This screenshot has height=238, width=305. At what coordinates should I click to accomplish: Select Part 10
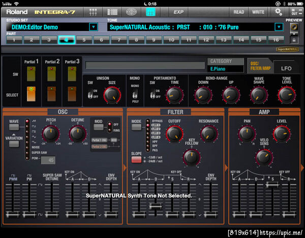coord(171,40)
